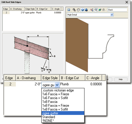Viewport: 132px width, 124px height.
Task: Activate the orbit tool icon
Action: [100, 10]
